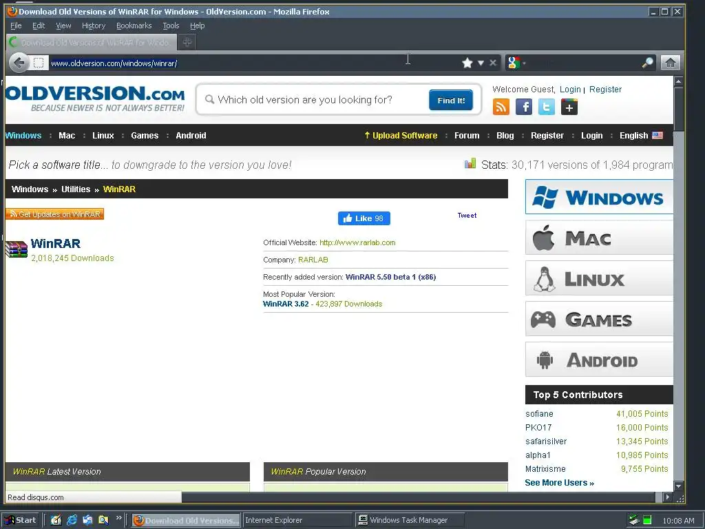Click the US flag language icon

coord(657,136)
